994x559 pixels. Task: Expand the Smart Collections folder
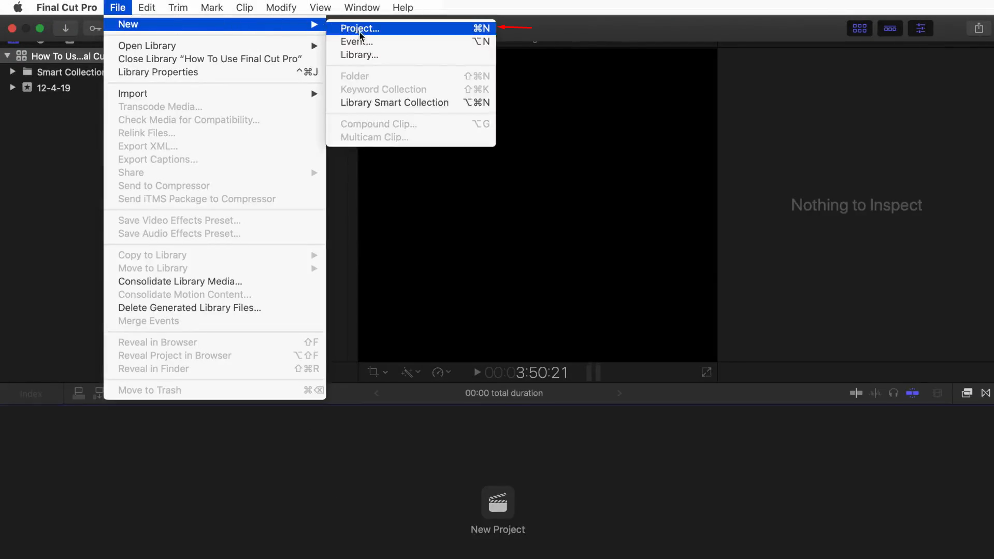tap(12, 71)
